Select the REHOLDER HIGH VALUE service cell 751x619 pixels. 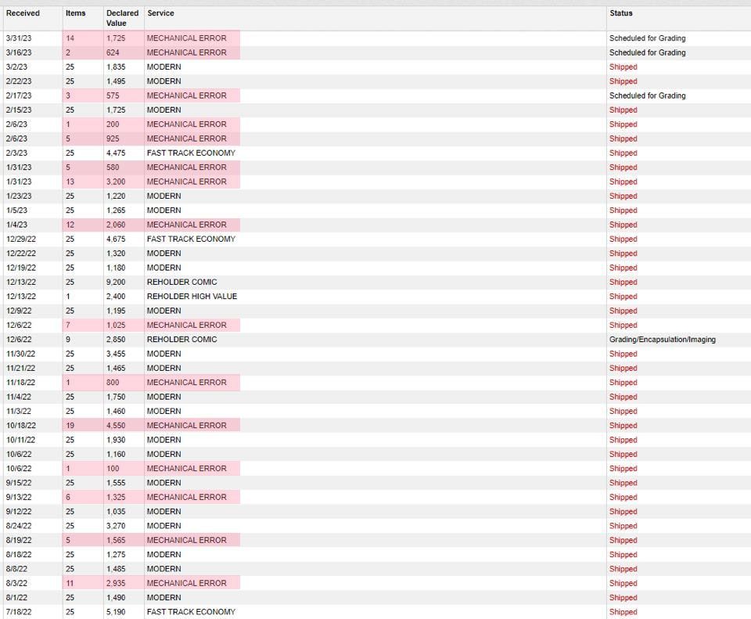pyautogui.click(x=192, y=297)
